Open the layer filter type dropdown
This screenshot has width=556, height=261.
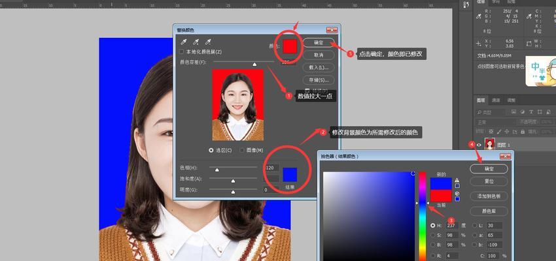[491, 112]
